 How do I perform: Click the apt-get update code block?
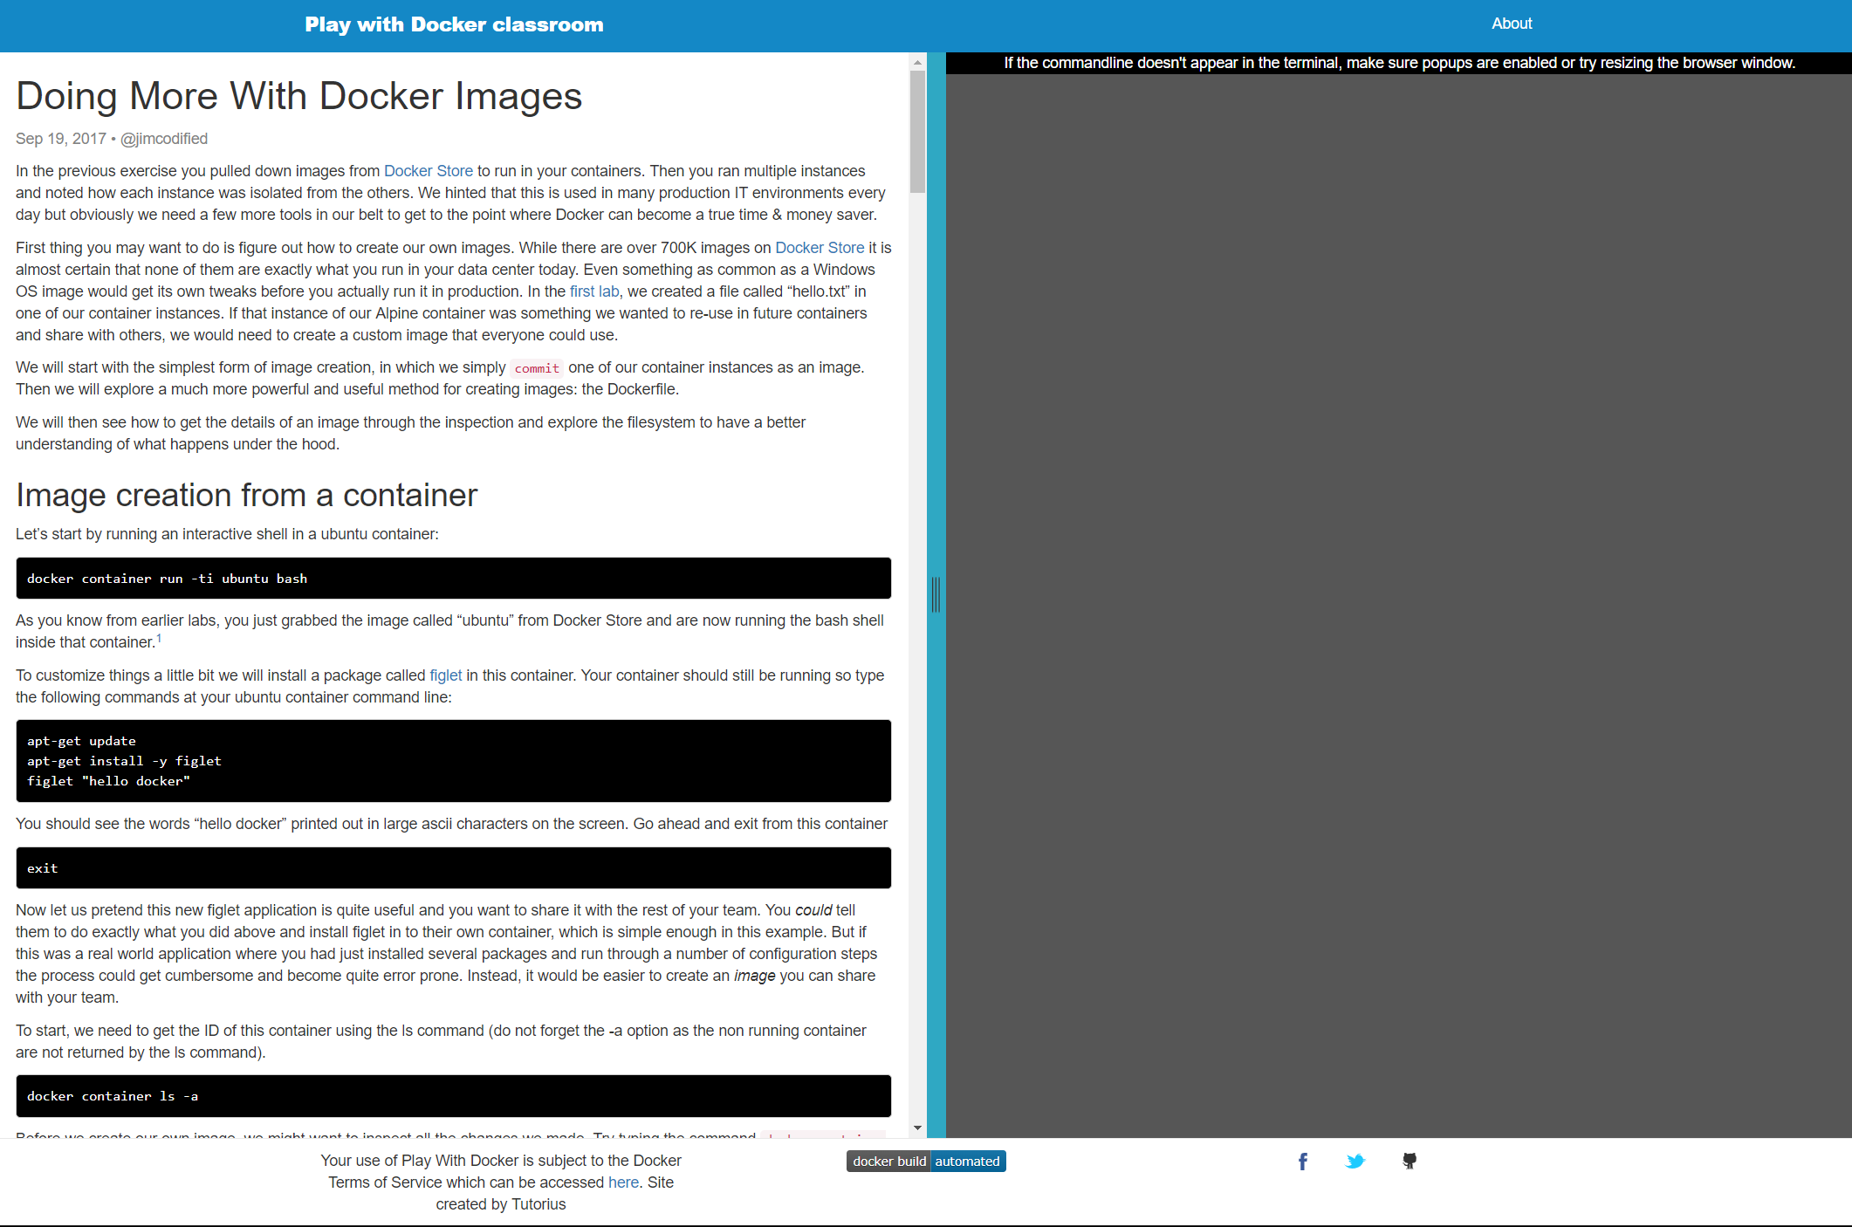[454, 761]
